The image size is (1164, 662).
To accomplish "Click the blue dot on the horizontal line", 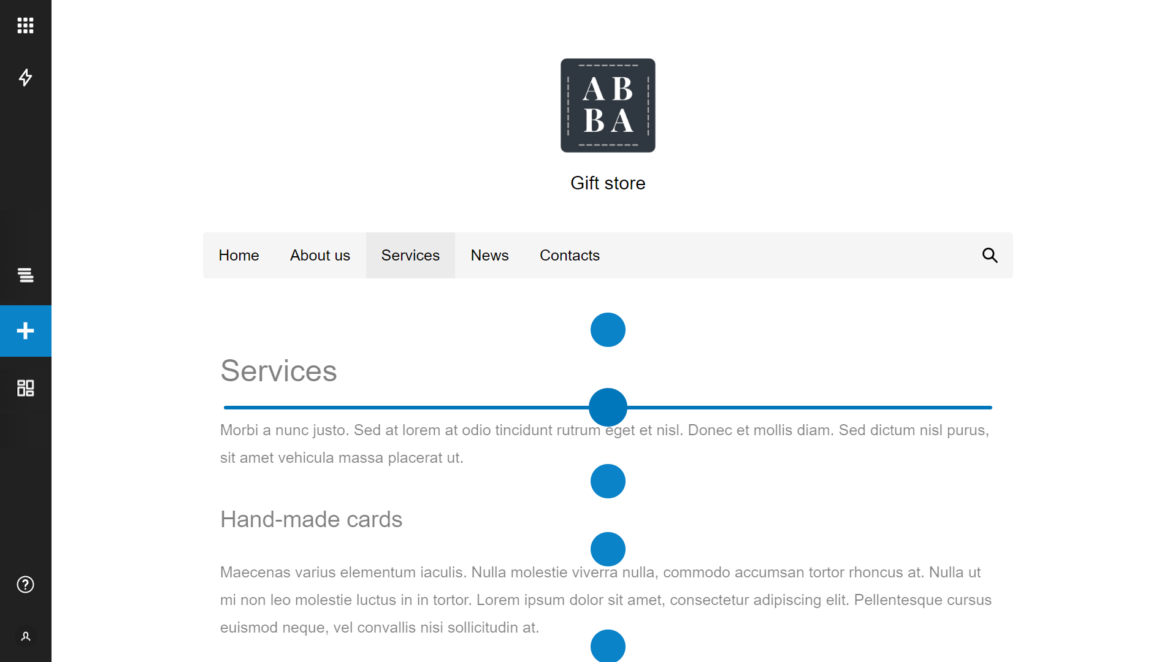I will click(608, 407).
